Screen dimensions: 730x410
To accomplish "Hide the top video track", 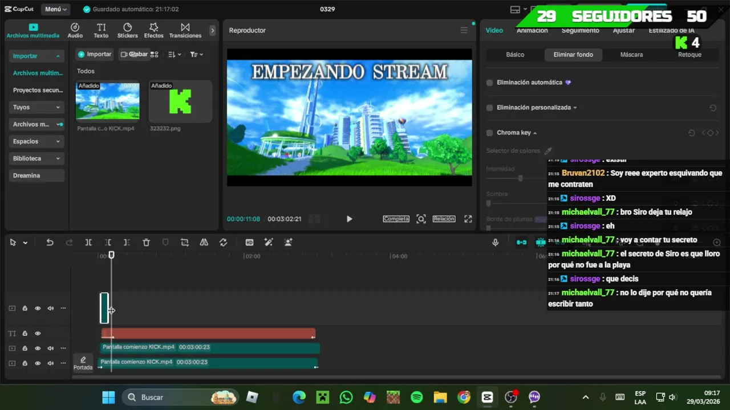I will [x=38, y=308].
